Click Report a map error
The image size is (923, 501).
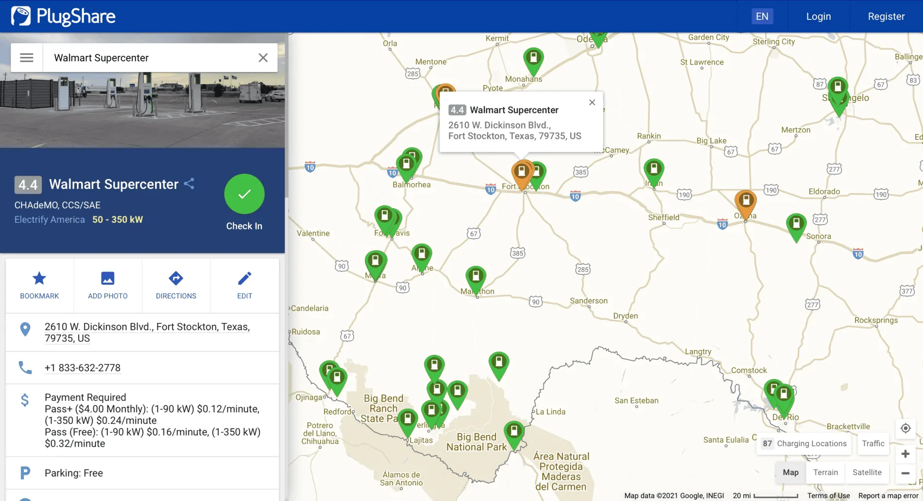[x=888, y=496]
